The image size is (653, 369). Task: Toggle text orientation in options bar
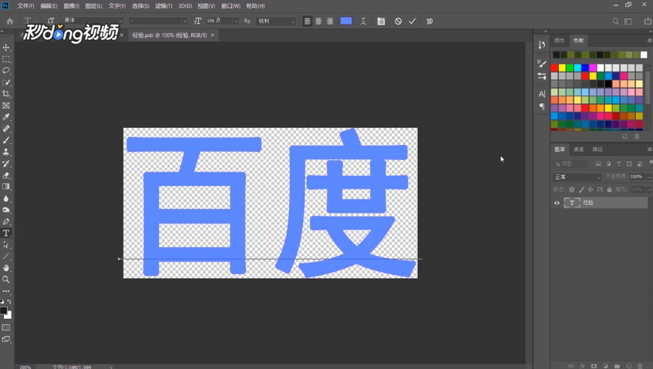tap(50, 21)
